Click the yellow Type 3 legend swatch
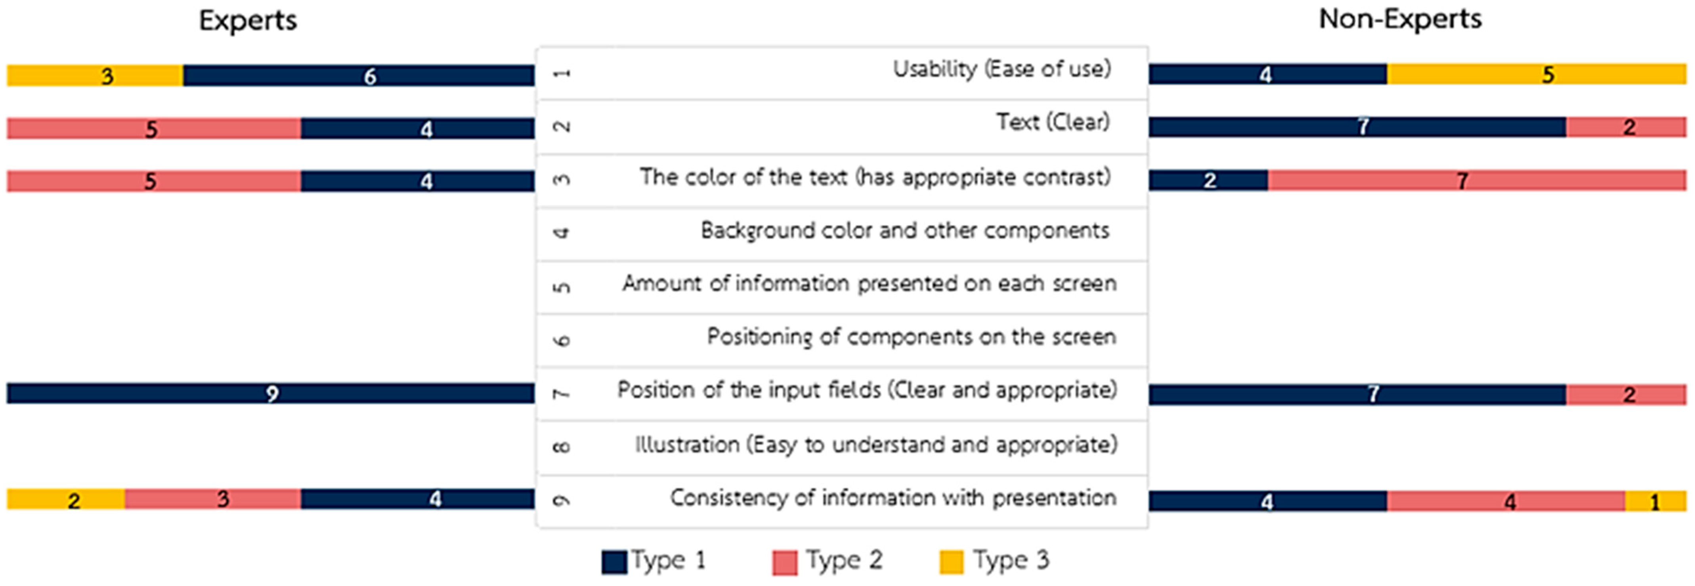This screenshot has height=586, width=1695. tap(952, 562)
